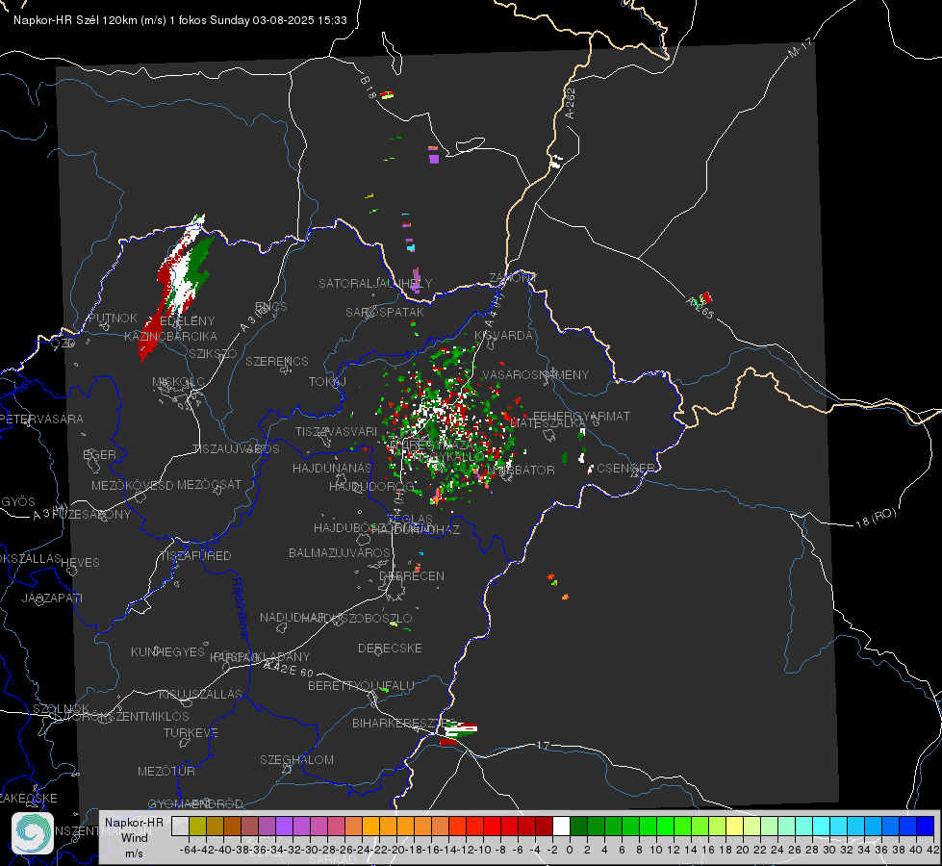Click the KAZINCBARCIKA label

[x=170, y=337]
